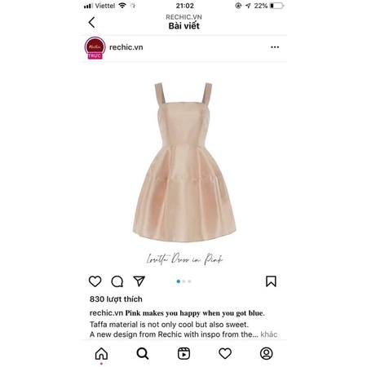The height and width of the screenshot is (367, 367).
Task: Share post via paper plane icon
Action: [x=139, y=281]
